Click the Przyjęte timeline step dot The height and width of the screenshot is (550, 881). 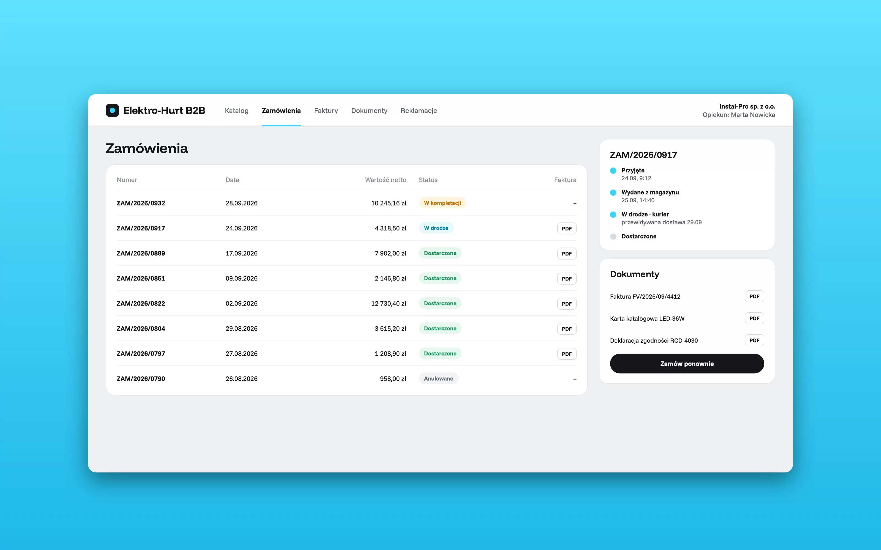613,170
